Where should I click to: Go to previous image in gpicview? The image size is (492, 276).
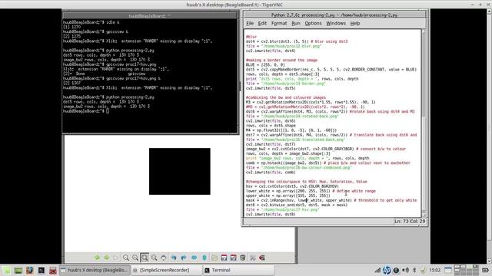97,258
